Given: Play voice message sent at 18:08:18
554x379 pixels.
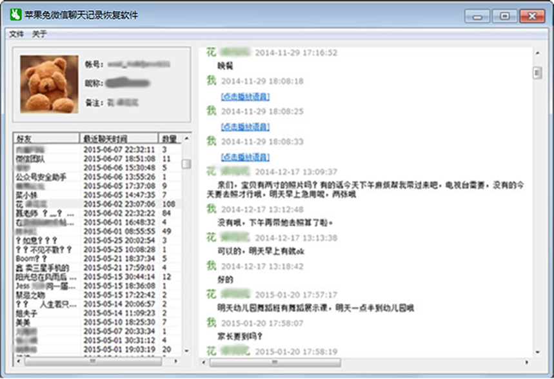Looking at the screenshot, I should pyautogui.click(x=245, y=97).
